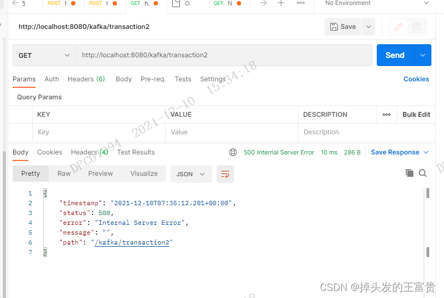Copy response with the copy icon
Screen dimensions: 444x298
click(410, 173)
